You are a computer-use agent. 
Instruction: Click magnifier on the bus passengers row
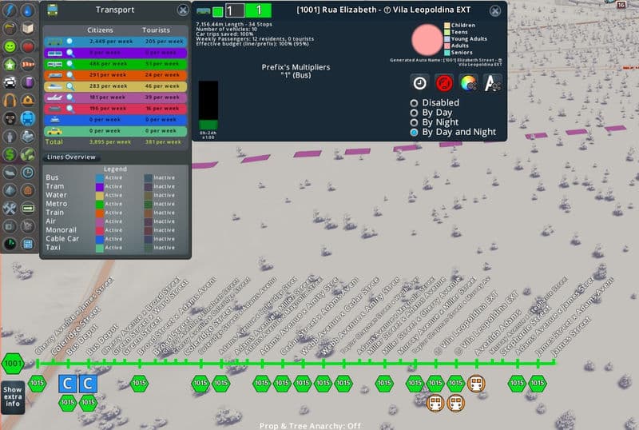(x=70, y=41)
